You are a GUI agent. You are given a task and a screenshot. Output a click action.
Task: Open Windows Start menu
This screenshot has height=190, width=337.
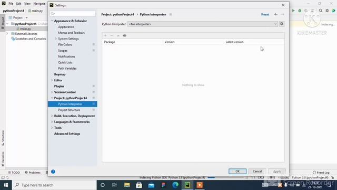coord(6,185)
